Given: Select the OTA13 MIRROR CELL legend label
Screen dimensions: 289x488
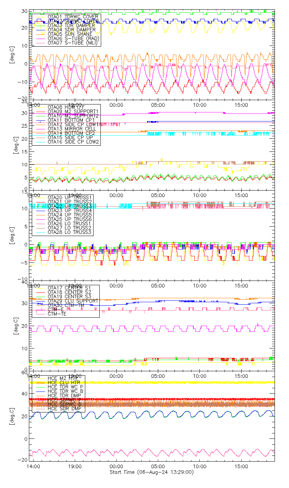Looking at the screenshot, I should (70, 129).
